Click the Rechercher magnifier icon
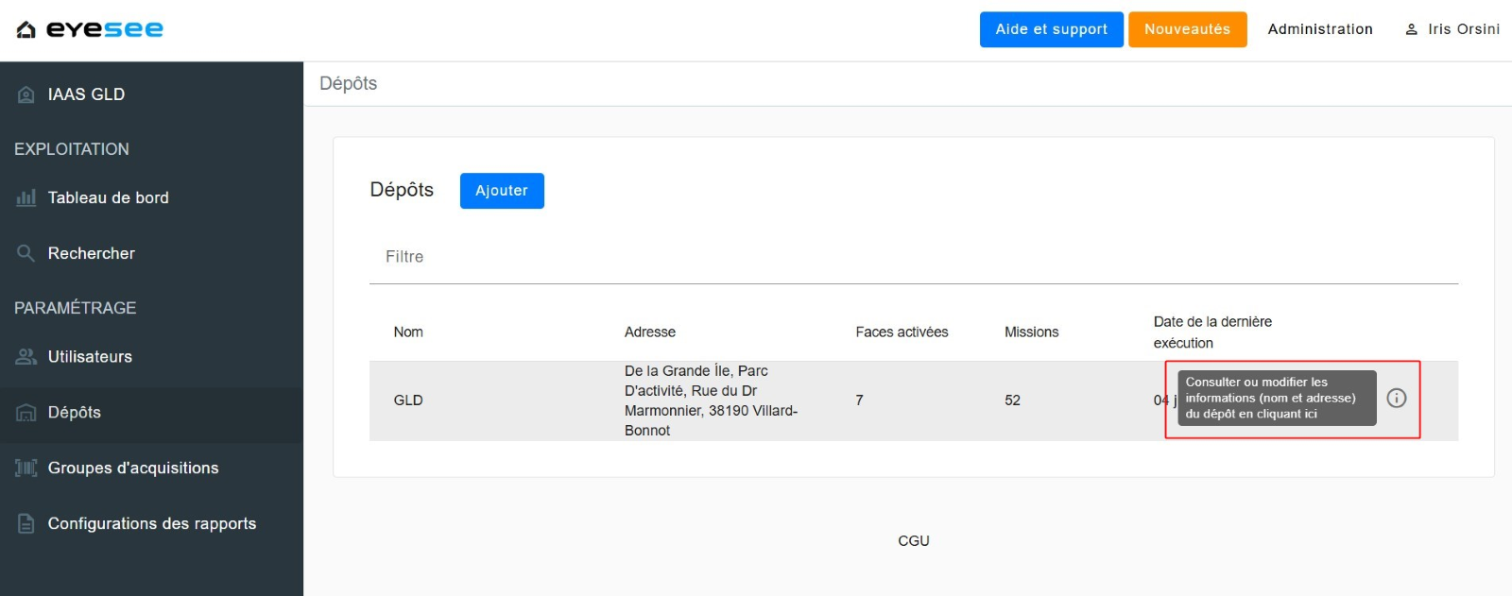The image size is (1512, 596). (x=26, y=253)
